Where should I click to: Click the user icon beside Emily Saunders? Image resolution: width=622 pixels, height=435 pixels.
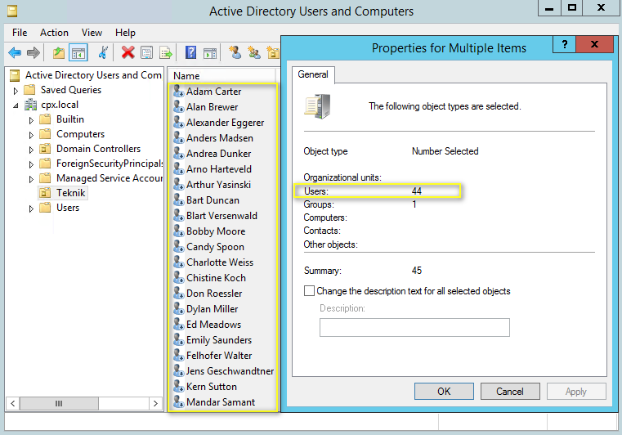[x=178, y=340]
